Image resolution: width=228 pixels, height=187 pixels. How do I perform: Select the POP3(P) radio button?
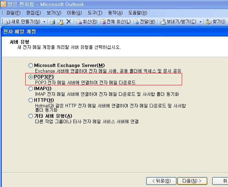[31, 77]
